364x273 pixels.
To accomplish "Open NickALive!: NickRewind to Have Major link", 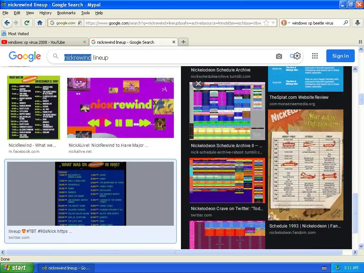I will pyautogui.click(x=108, y=145).
